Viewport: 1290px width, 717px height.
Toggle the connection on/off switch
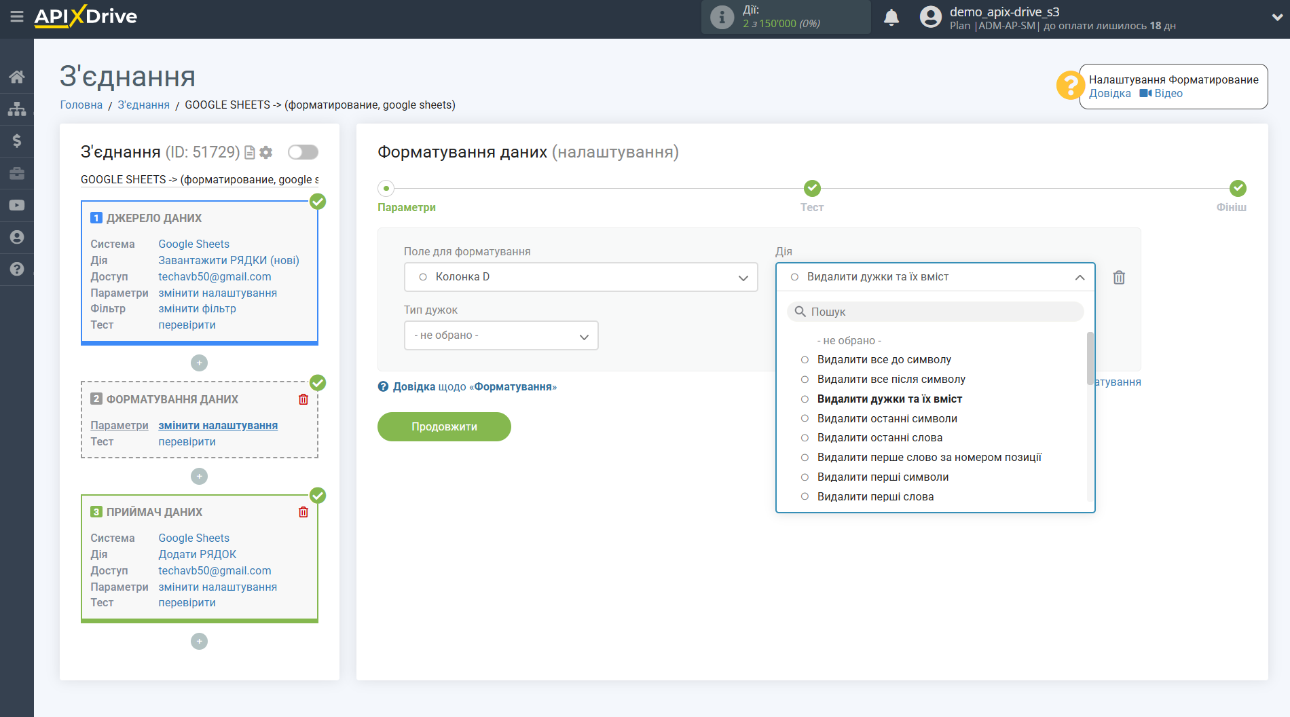303,152
